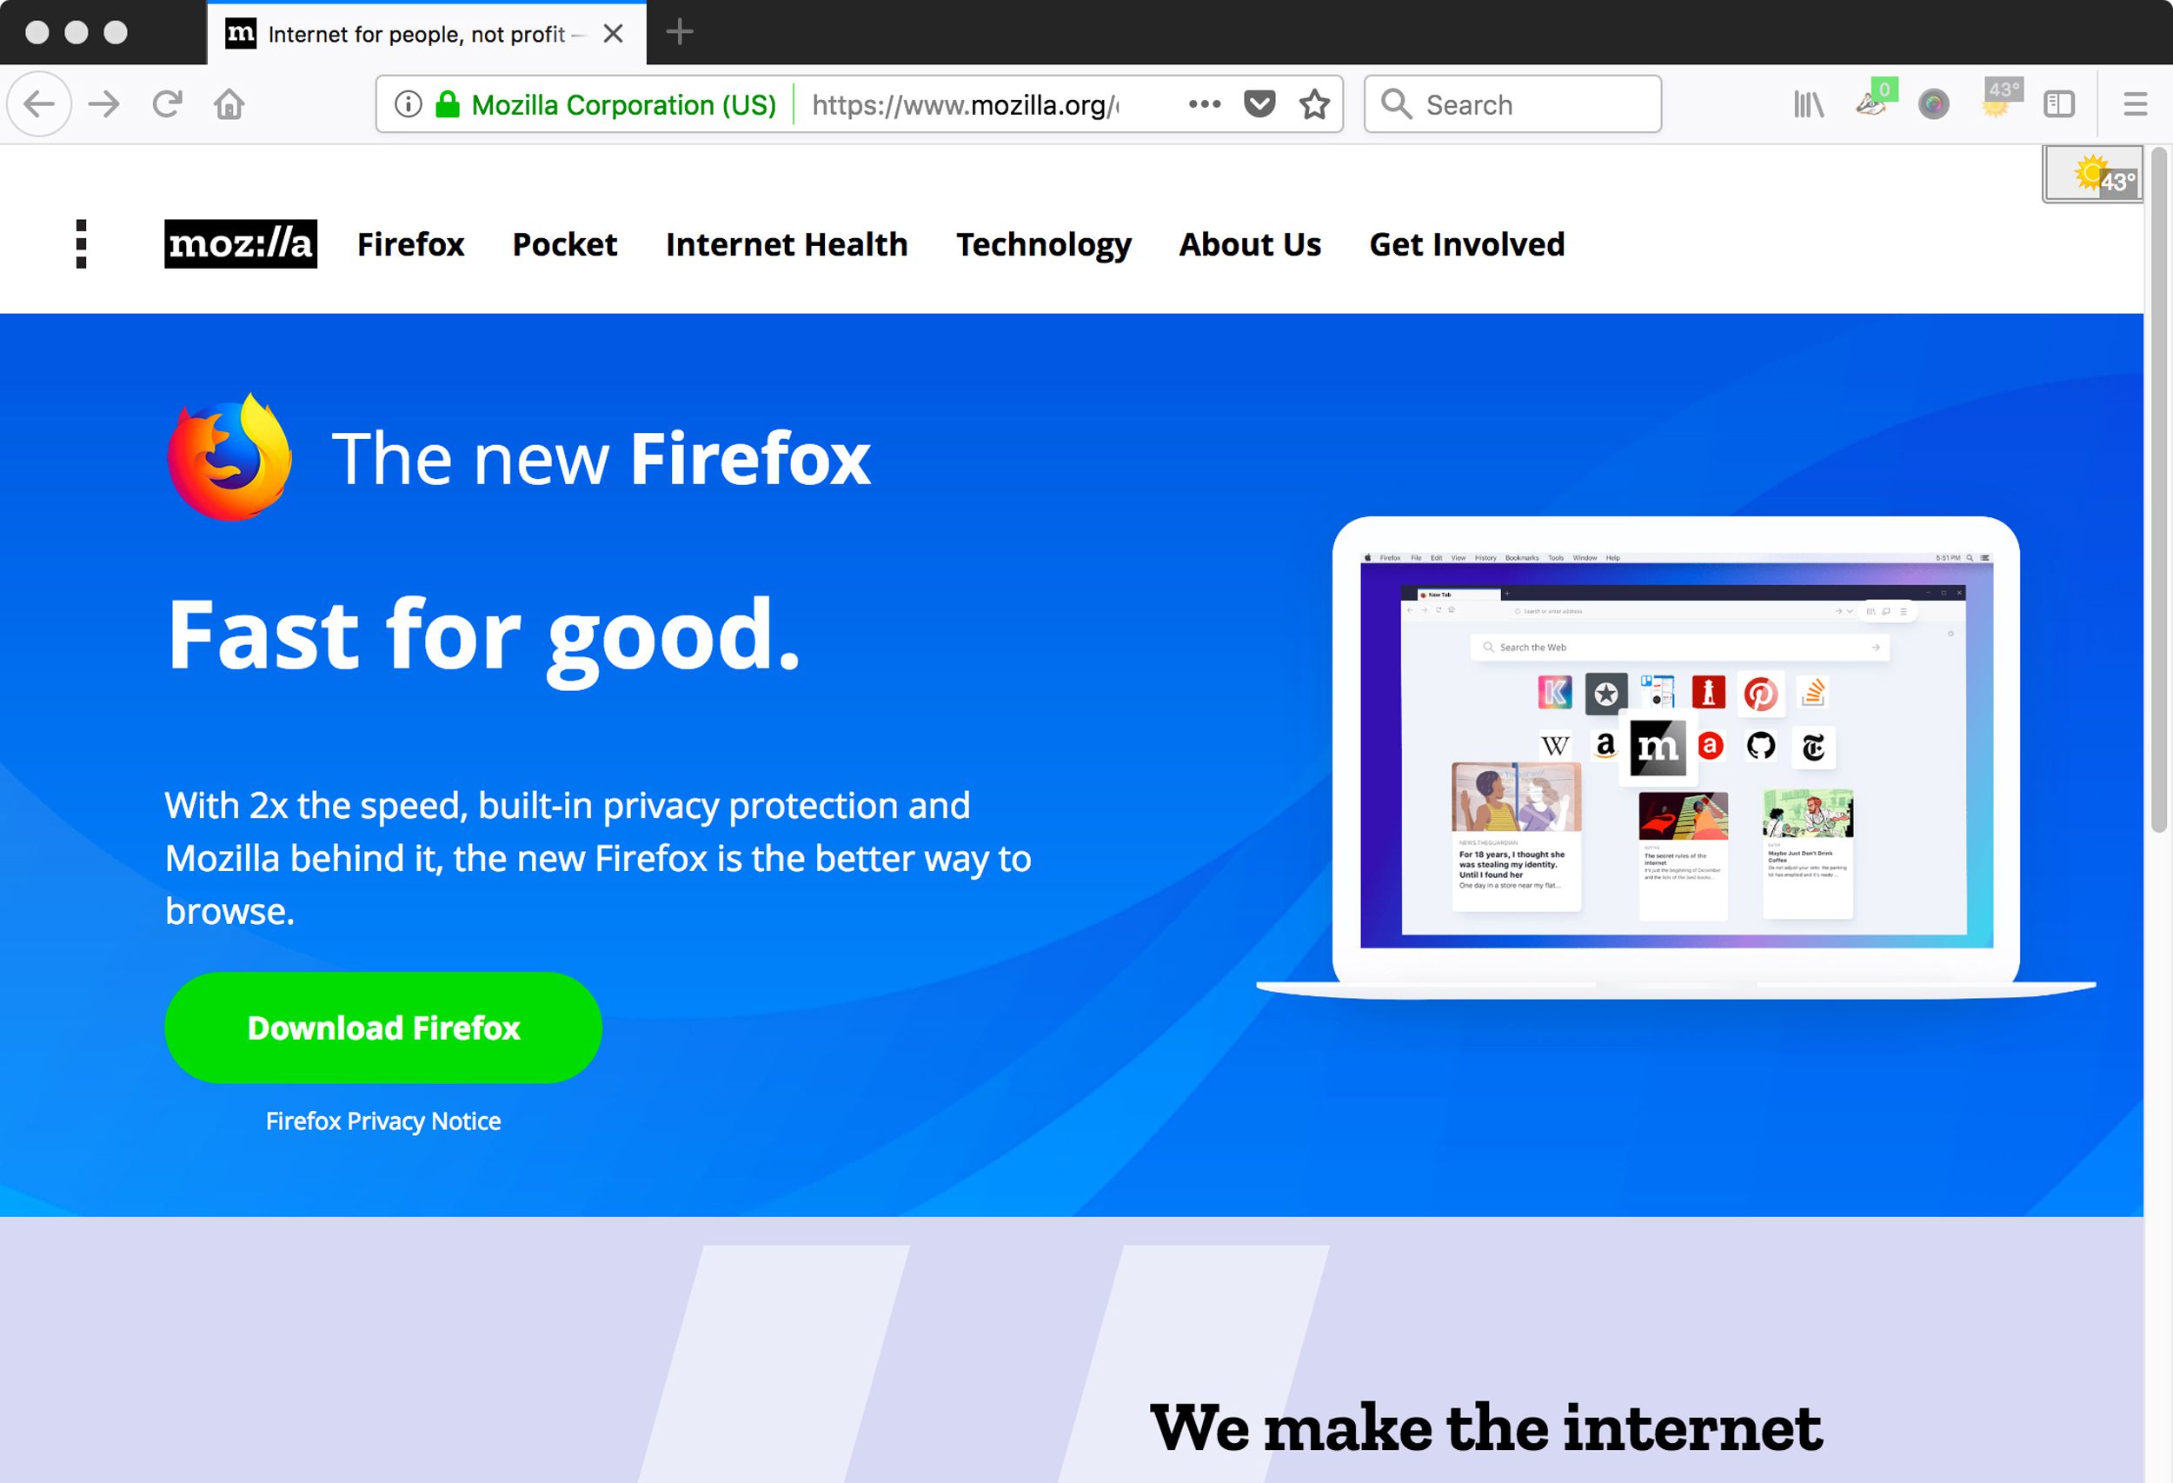Image resolution: width=2173 pixels, height=1483 pixels.
Task: Select the Internet Health nav item
Action: [x=786, y=243]
